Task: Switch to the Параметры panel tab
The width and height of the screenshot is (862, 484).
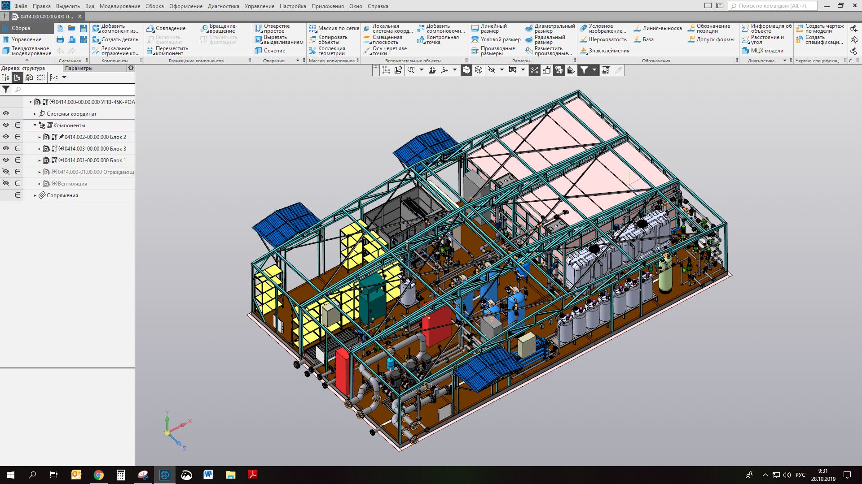Action: coord(79,68)
